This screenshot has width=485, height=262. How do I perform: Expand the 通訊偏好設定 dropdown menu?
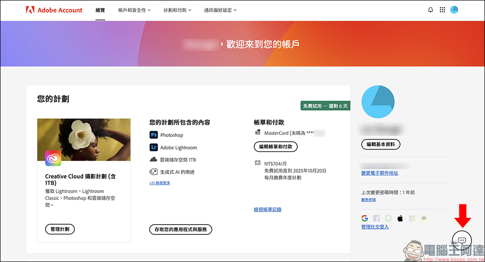coord(220,10)
